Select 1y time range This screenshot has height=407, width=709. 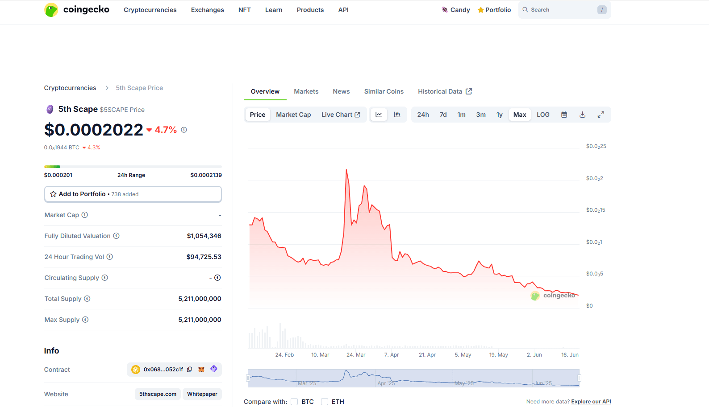click(x=500, y=115)
